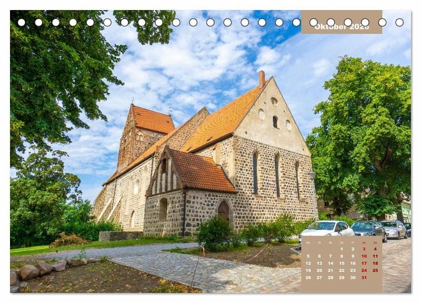Select date 1 in the calendar

(342, 249)
